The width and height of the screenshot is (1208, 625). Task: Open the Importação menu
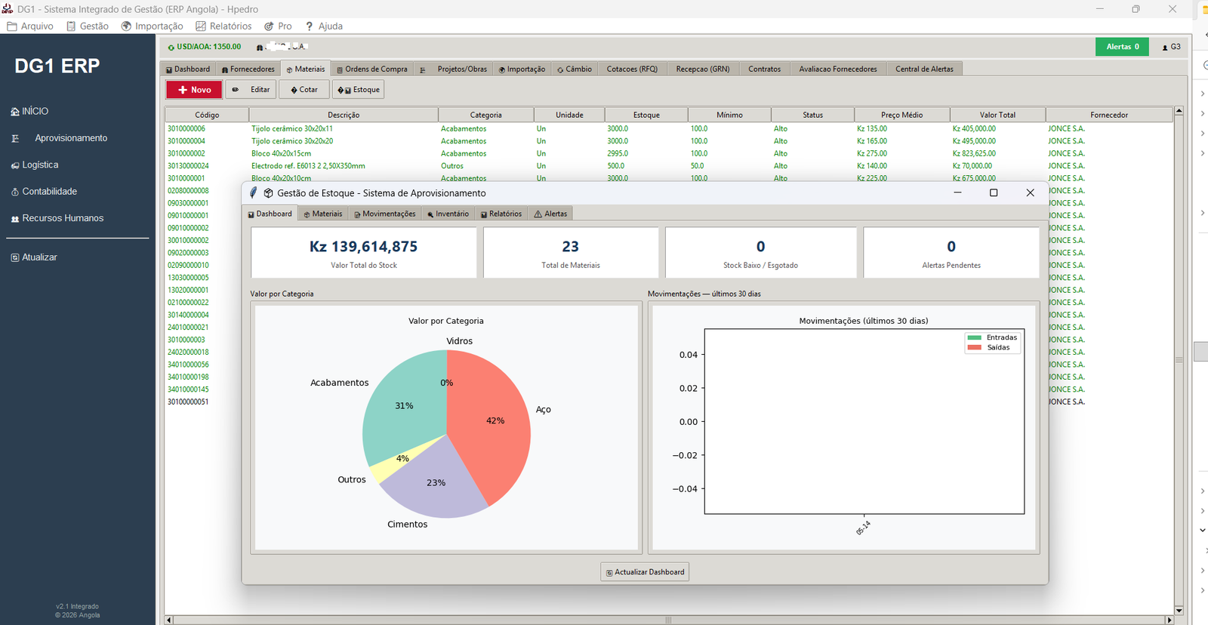pyautogui.click(x=152, y=26)
